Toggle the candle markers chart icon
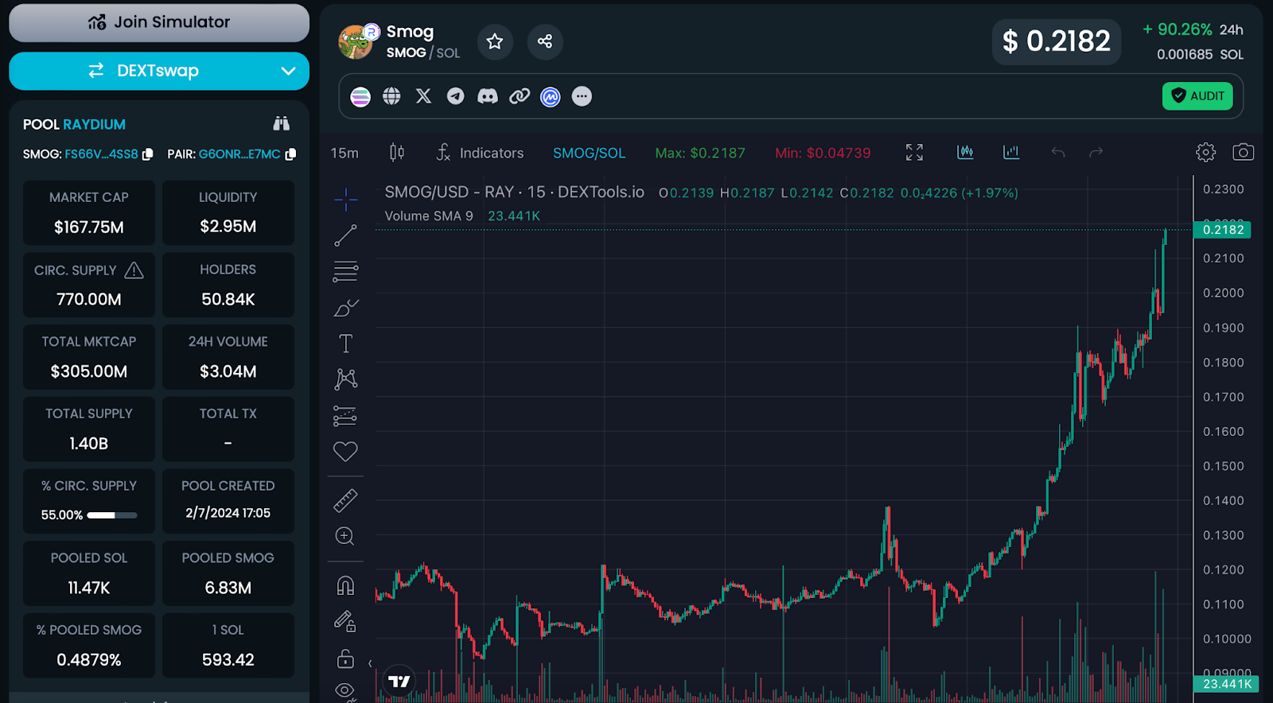This screenshot has width=1273, height=703. click(x=965, y=152)
